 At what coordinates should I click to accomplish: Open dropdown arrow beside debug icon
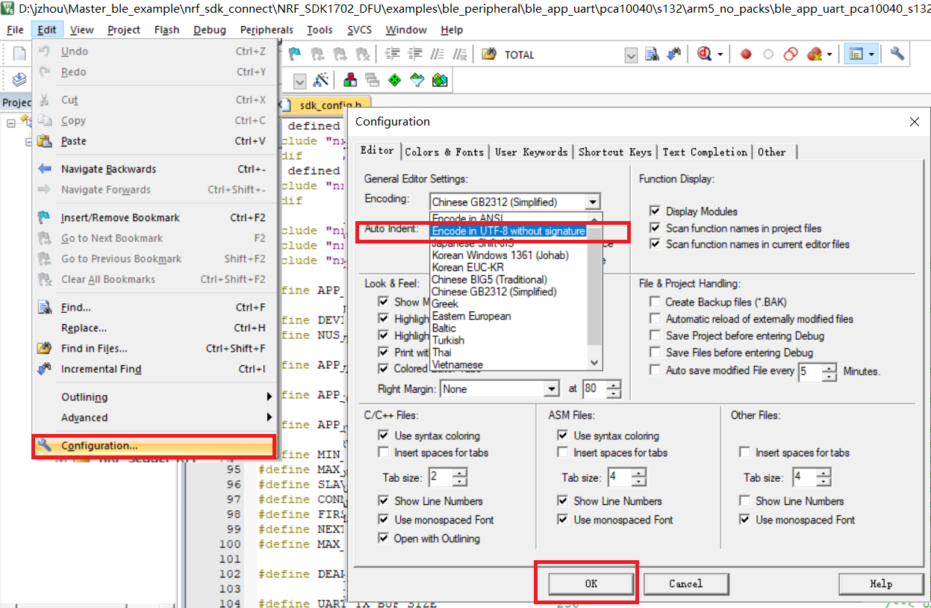coord(720,54)
